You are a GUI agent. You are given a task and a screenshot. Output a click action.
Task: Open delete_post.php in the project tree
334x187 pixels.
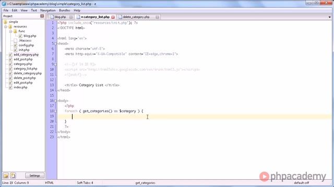[x=25, y=78]
